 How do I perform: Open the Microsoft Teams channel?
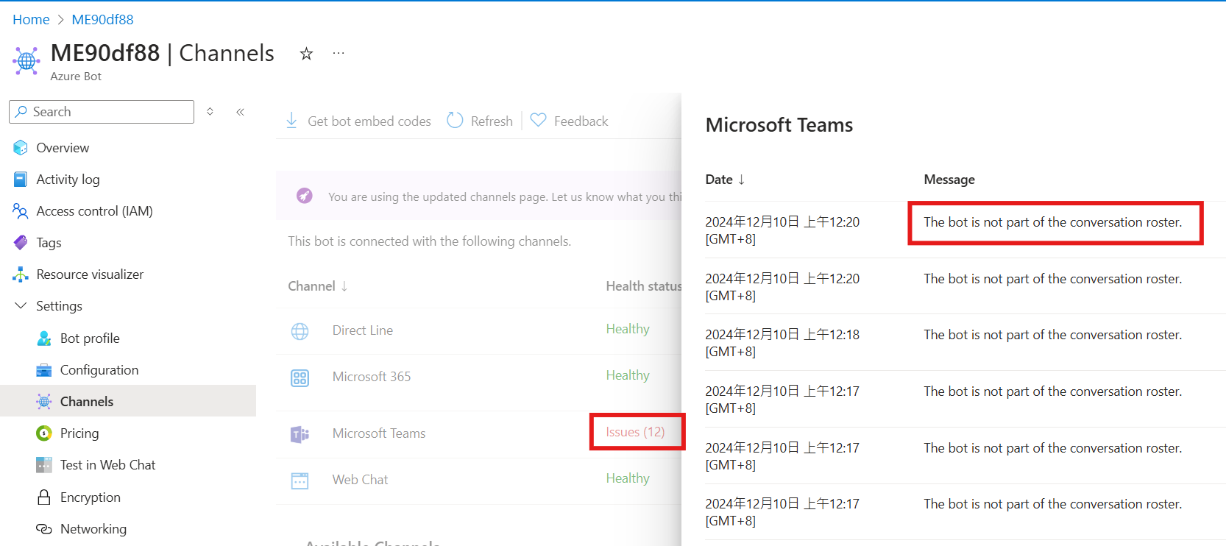pos(379,433)
